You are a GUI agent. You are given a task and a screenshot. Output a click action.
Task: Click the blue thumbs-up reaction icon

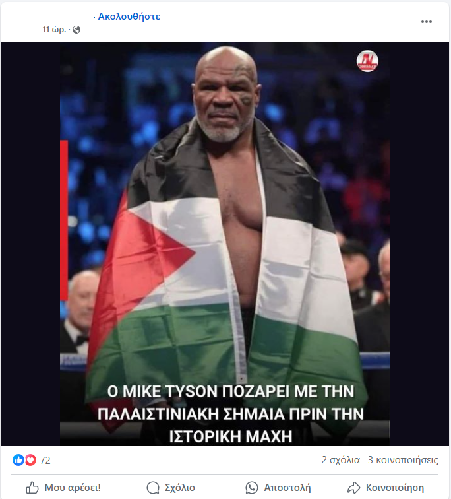(x=18, y=460)
